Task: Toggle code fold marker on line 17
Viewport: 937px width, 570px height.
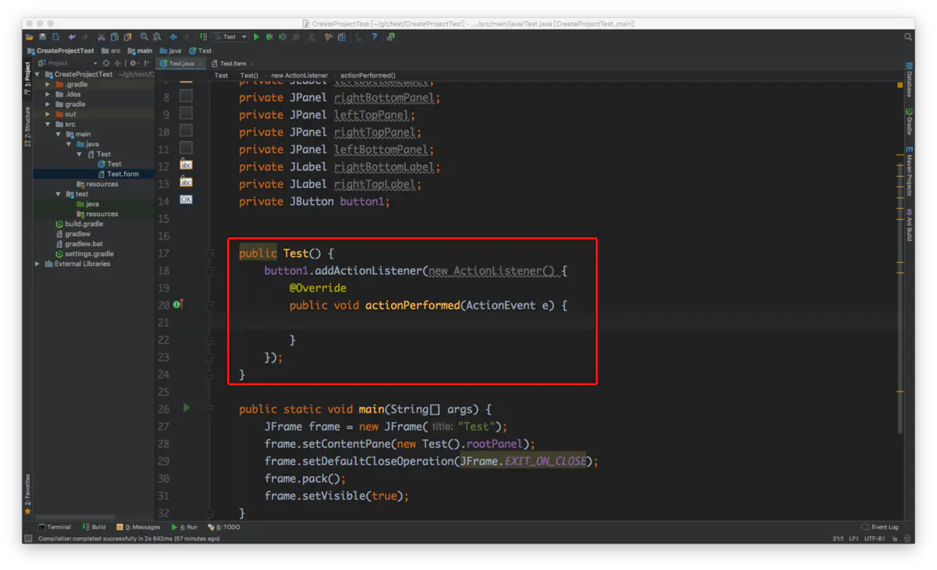Action: coord(209,253)
